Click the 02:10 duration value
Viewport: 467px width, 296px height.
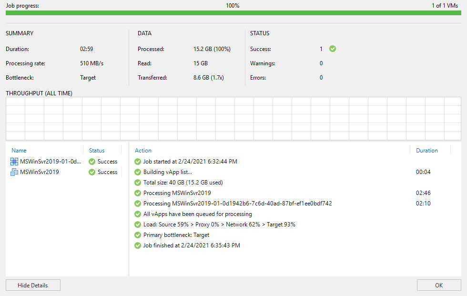pyautogui.click(x=423, y=204)
